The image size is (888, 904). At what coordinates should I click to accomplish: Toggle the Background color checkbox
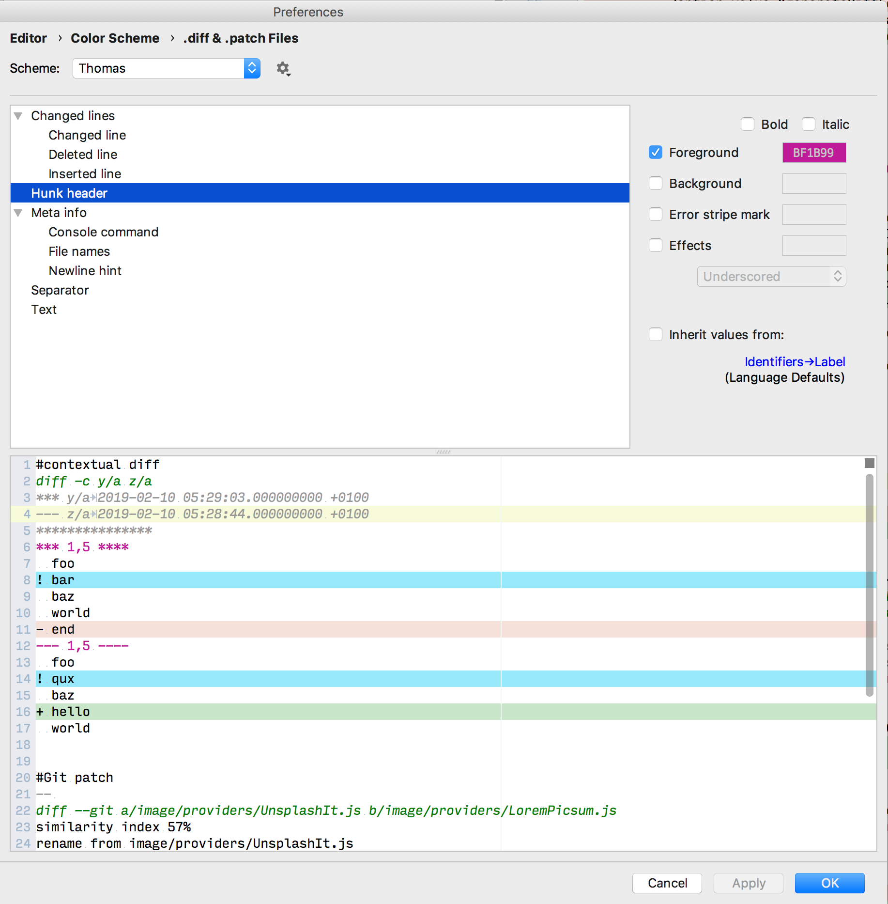[656, 184]
